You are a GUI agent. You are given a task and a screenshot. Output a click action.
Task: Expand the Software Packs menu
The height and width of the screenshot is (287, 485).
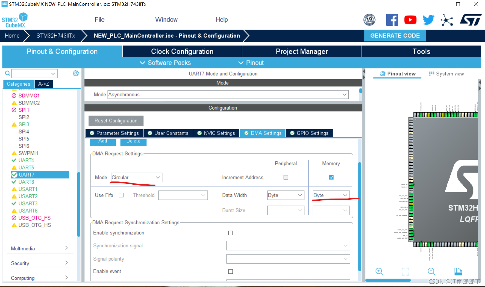pos(165,63)
